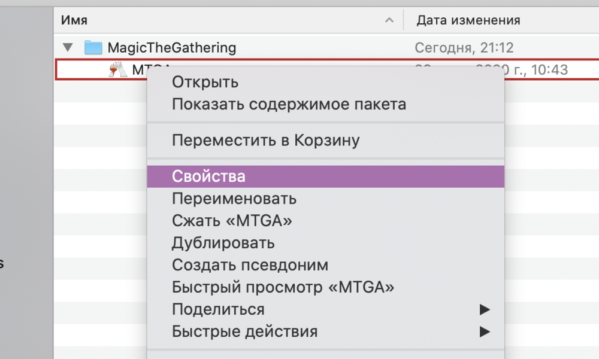599x359 pixels.
Task: Click Создать псевдоним menu item
Action: (x=250, y=265)
